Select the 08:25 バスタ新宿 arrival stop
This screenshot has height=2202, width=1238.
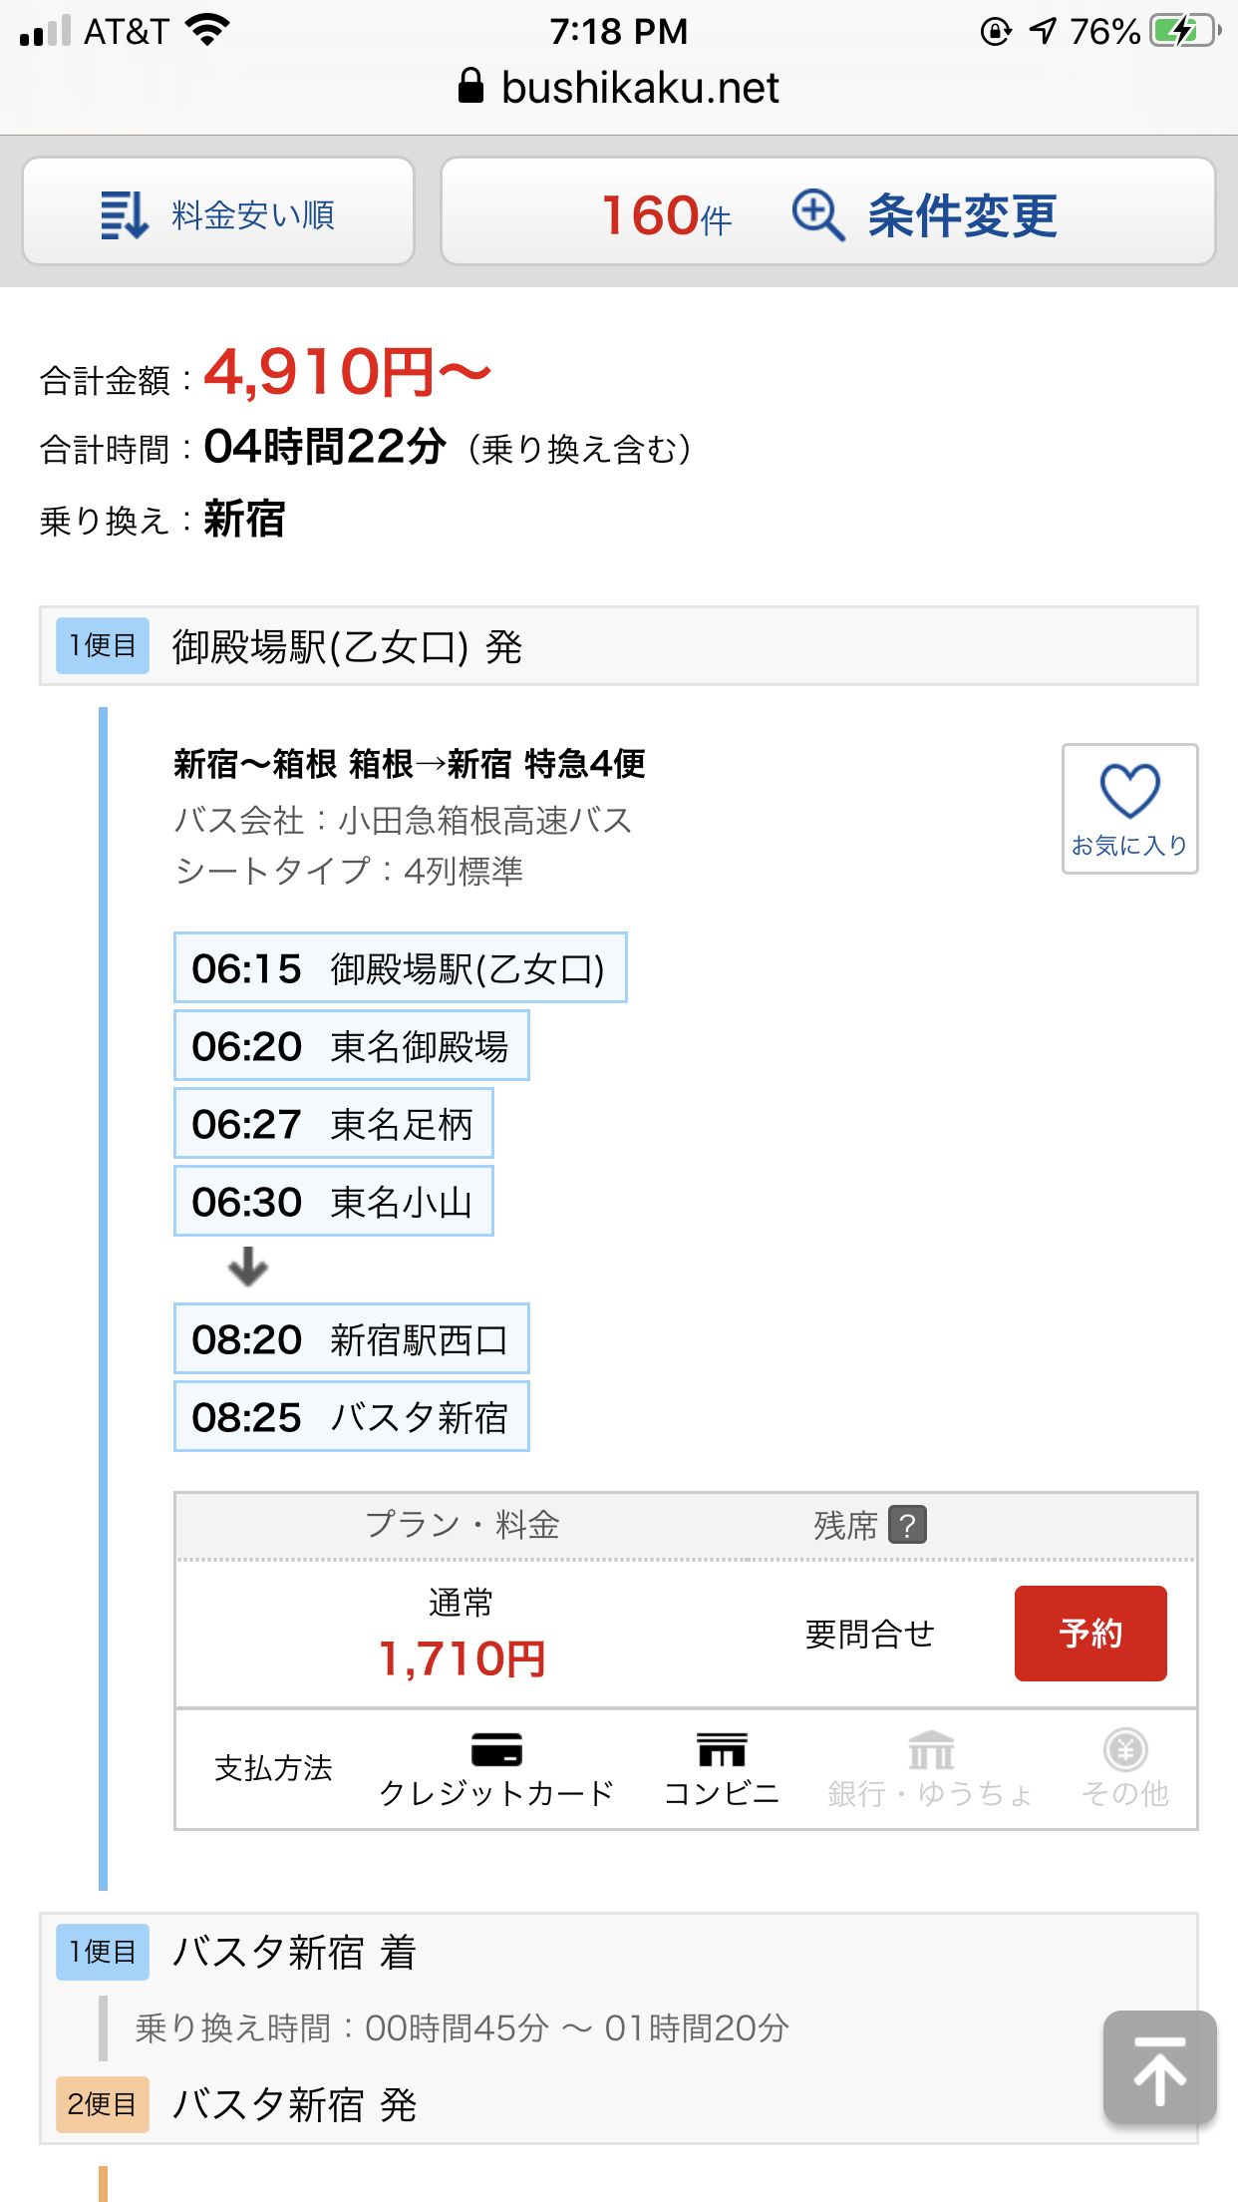coord(351,1416)
